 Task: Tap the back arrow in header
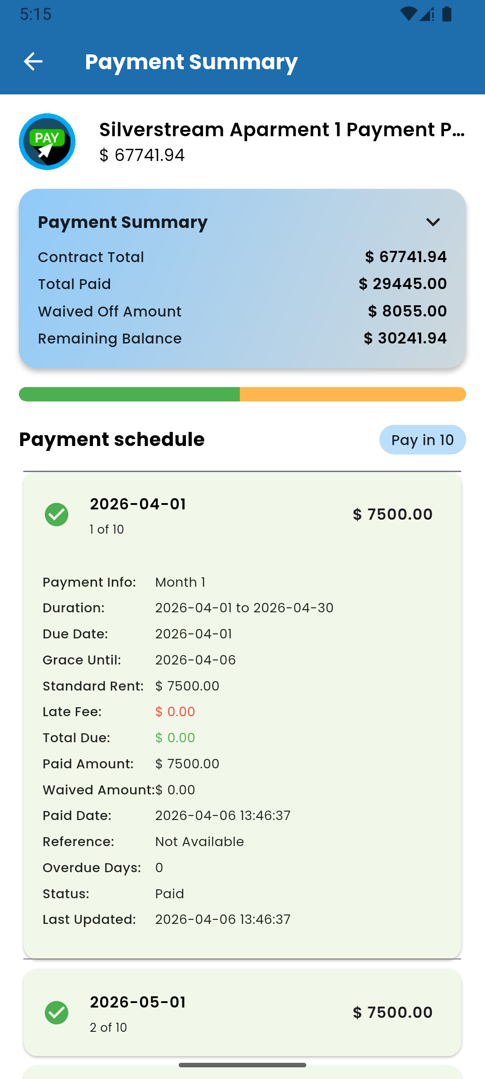(33, 62)
